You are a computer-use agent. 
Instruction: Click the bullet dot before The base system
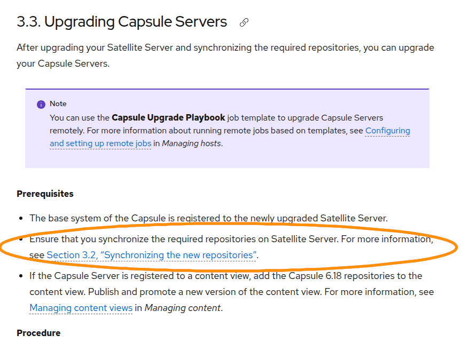pos(20,218)
